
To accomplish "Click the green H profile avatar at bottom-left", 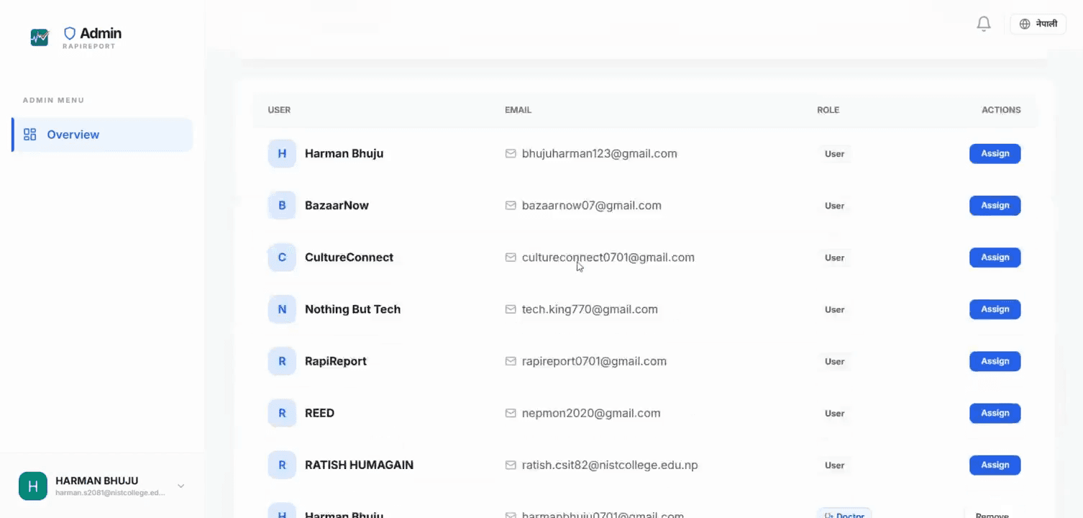I will point(33,486).
